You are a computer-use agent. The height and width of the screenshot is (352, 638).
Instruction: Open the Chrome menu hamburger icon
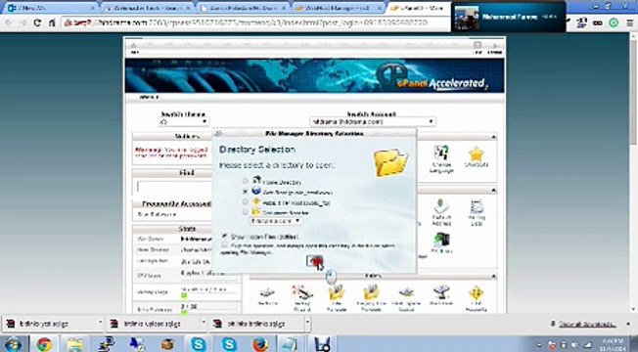[629, 23]
